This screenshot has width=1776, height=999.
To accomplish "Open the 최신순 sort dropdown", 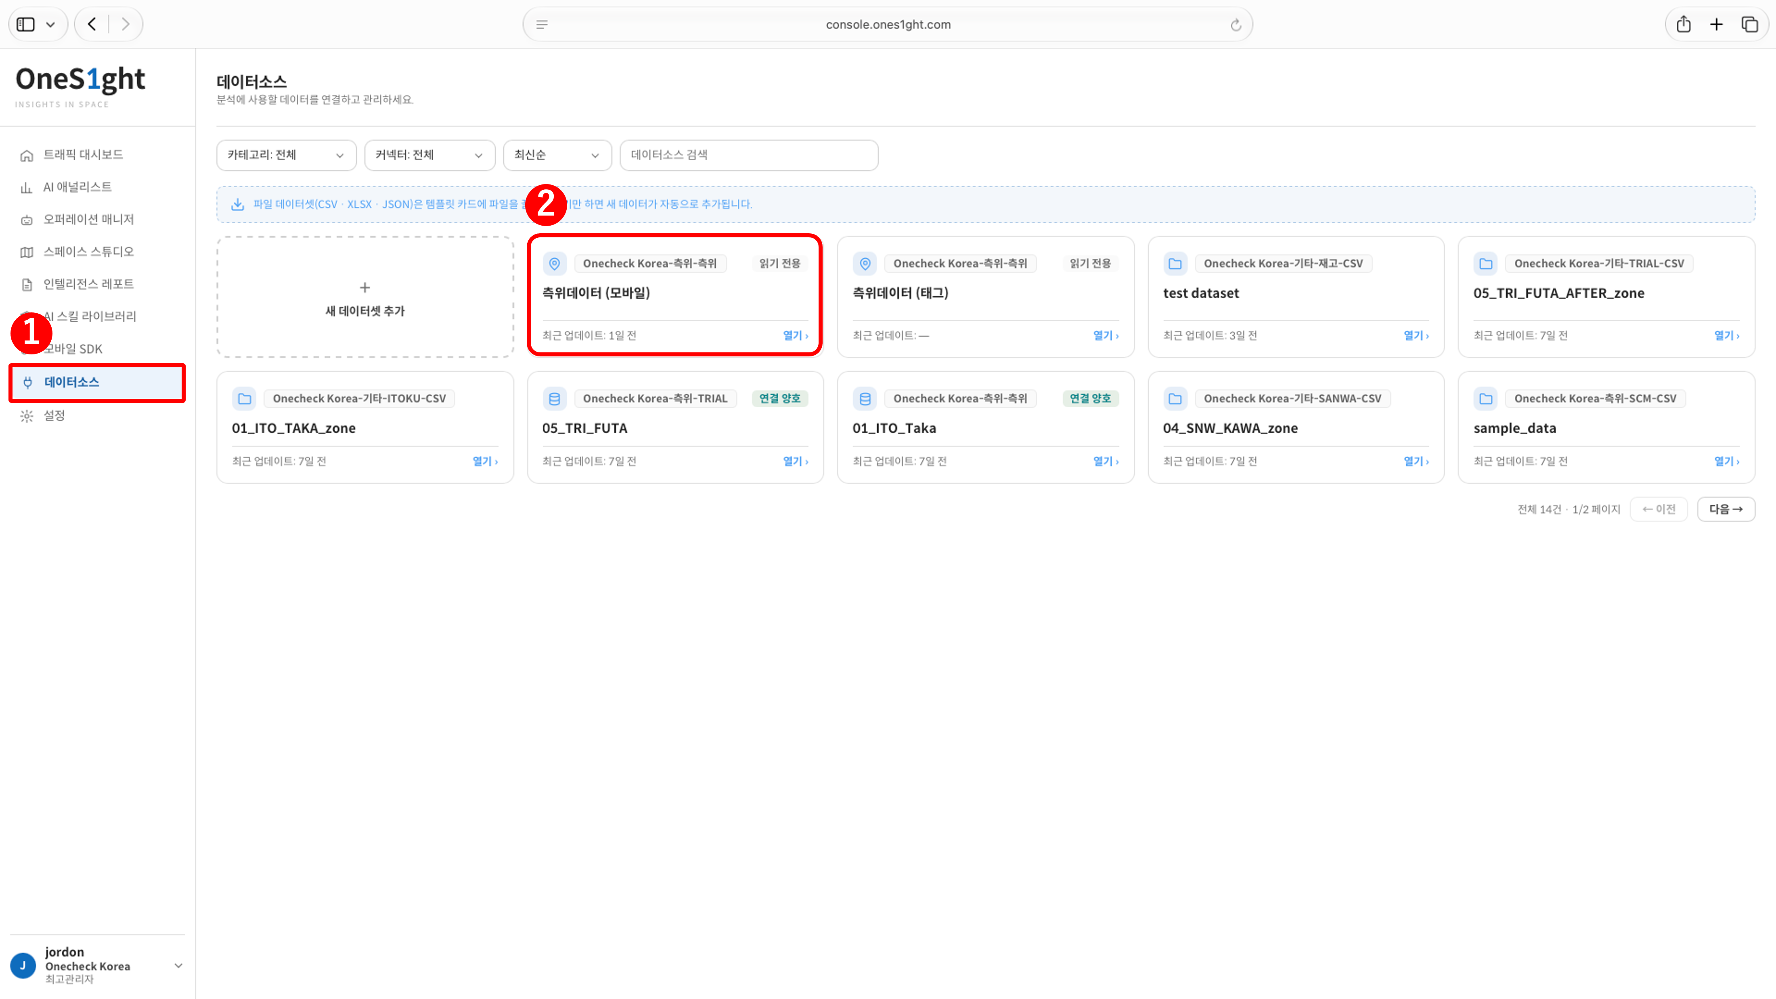I will pos(557,155).
